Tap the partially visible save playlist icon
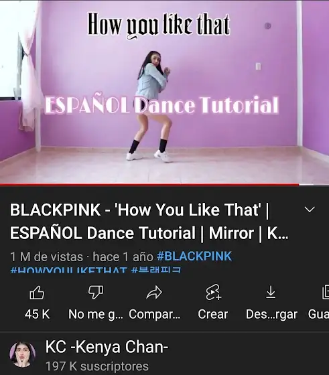The width and height of the screenshot is (329, 375). 326,292
